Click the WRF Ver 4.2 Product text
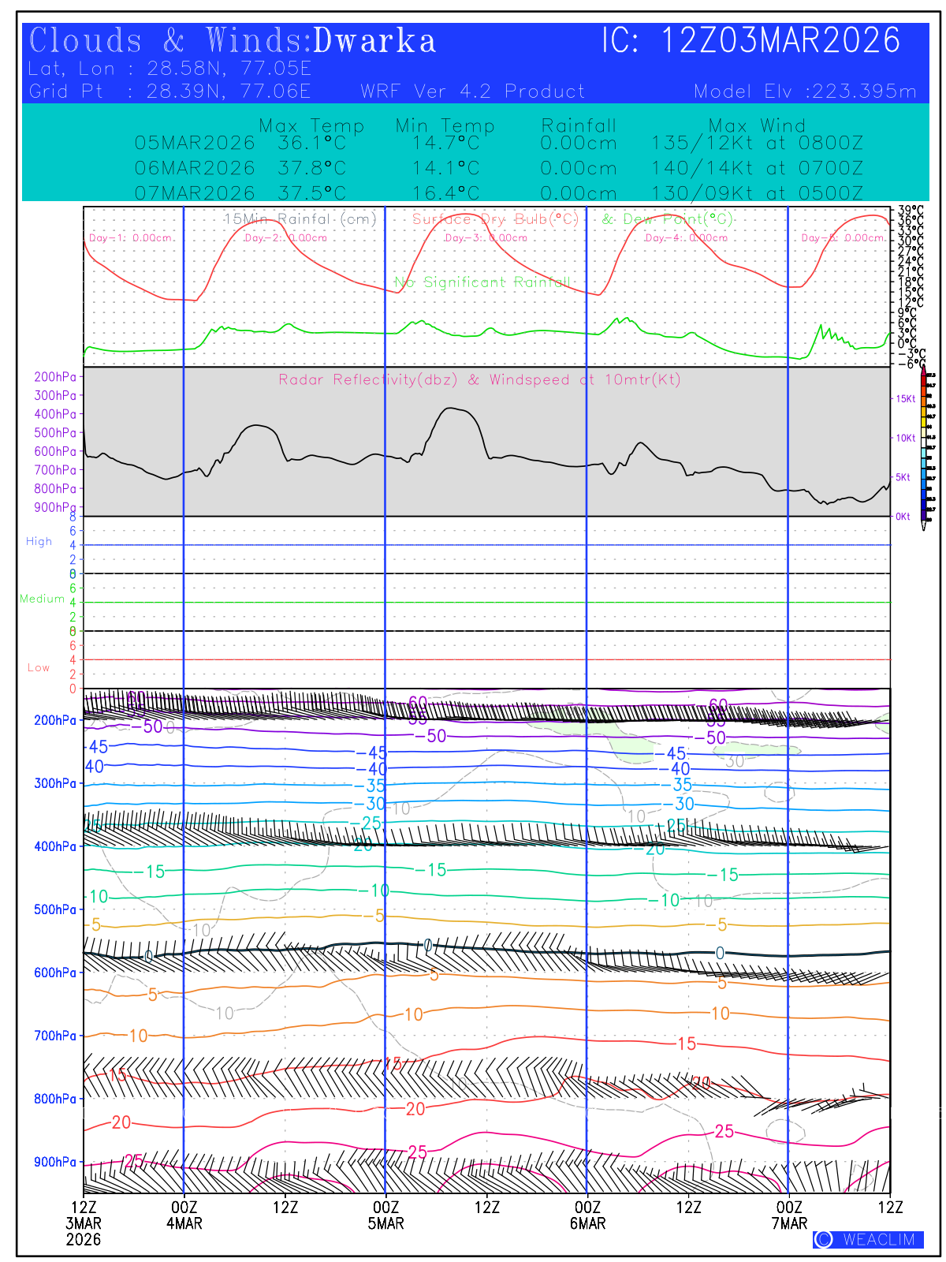 tap(473, 91)
